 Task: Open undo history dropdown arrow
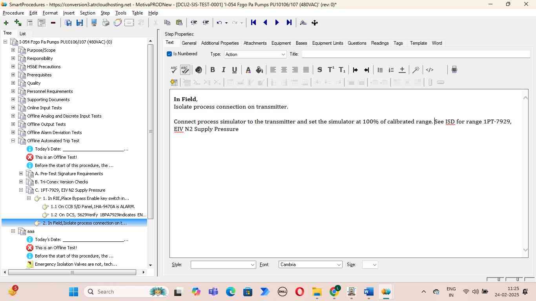click(226, 23)
